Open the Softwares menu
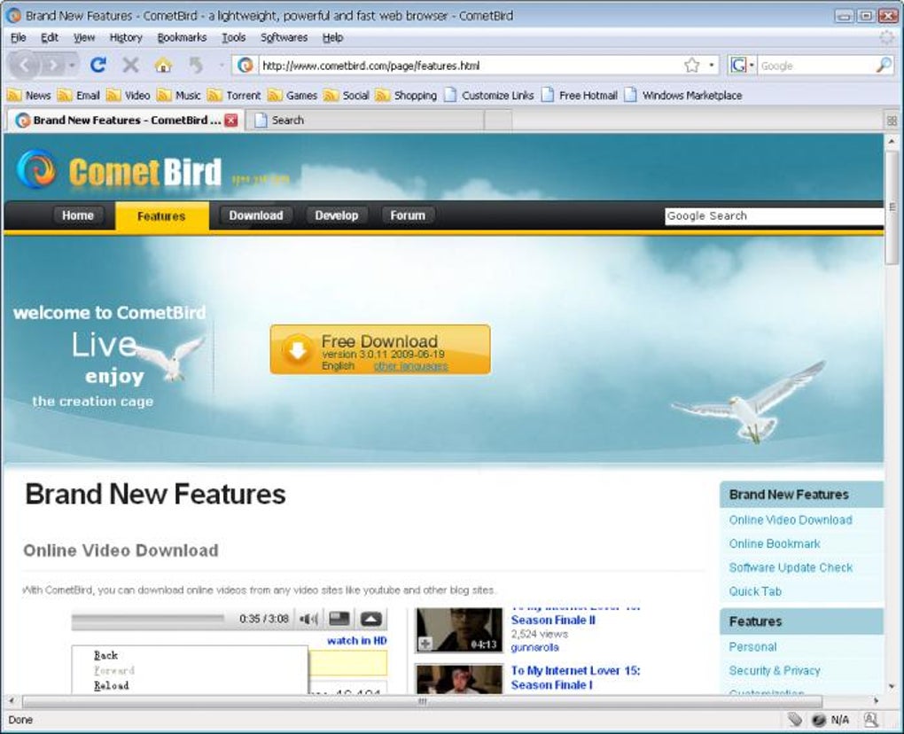The height and width of the screenshot is (734, 904). point(284,37)
